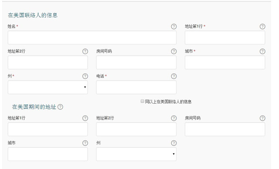Viewport: 279px width, 169px height.
Task: Tick the 同以上在美国联络人的信息 checkbox
Action: [142, 101]
